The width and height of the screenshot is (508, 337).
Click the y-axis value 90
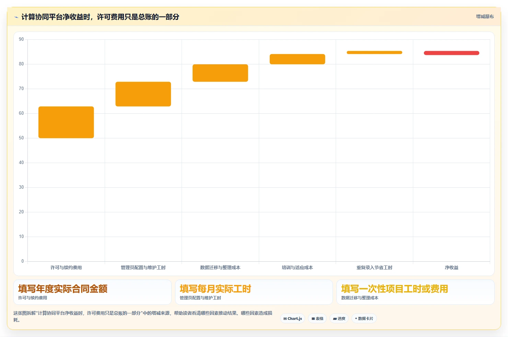coord(21,39)
